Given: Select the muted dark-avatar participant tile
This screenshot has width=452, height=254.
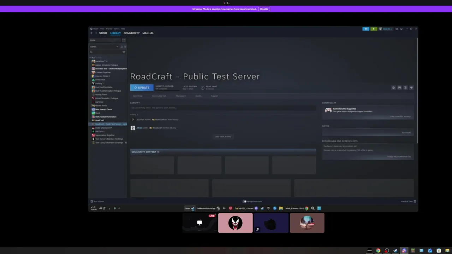Looking at the screenshot, I should (x=271, y=223).
